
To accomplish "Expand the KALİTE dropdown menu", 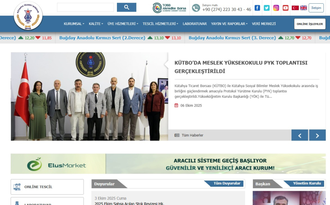I will coord(96,24).
